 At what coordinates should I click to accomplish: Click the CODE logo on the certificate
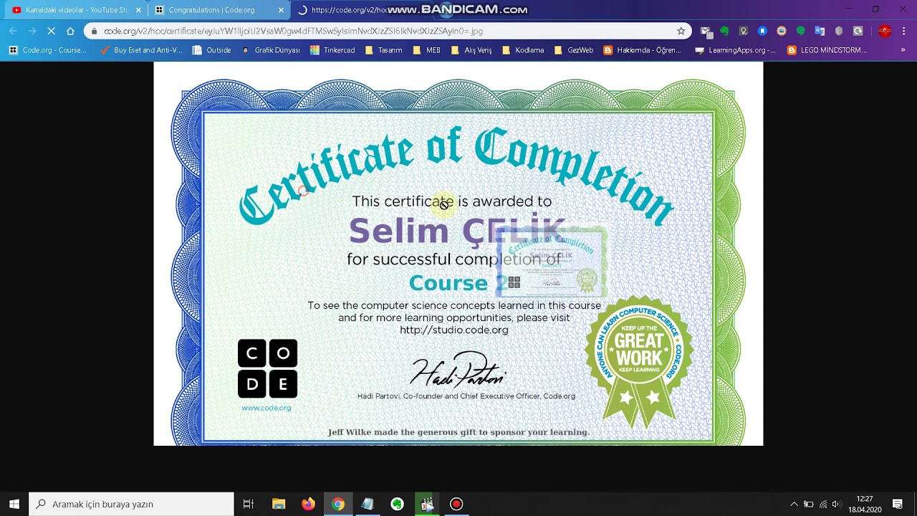(x=267, y=368)
